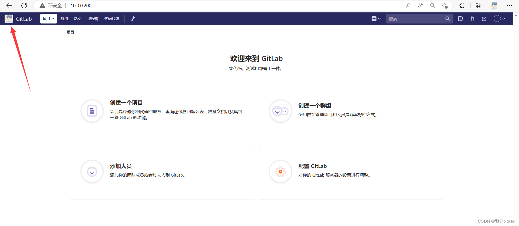Screen dimensions: 519x226
Task: Open the read aloud icon
Action: click(x=420, y=5)
